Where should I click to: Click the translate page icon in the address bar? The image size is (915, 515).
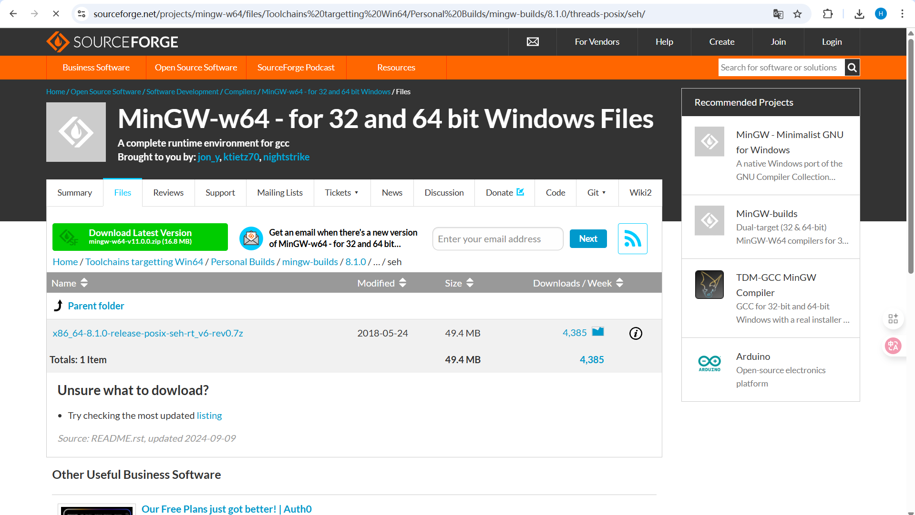tap(778, 14)
